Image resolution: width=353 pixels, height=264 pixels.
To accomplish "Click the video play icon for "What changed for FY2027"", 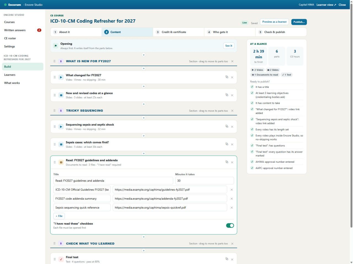I will [61, 77].
